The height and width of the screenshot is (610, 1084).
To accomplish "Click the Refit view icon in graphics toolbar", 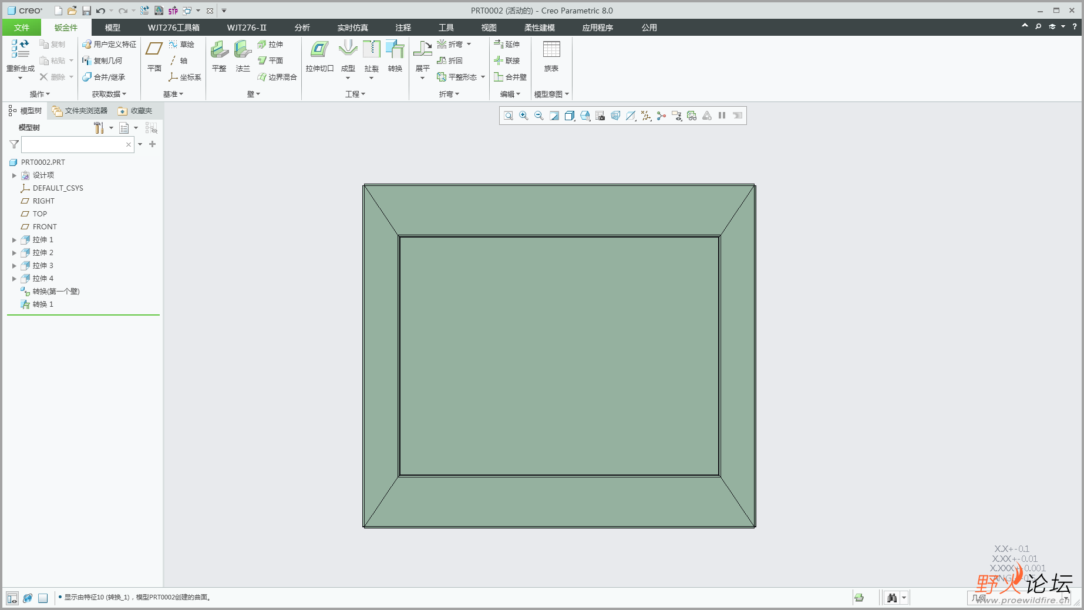I will point(509,116).
